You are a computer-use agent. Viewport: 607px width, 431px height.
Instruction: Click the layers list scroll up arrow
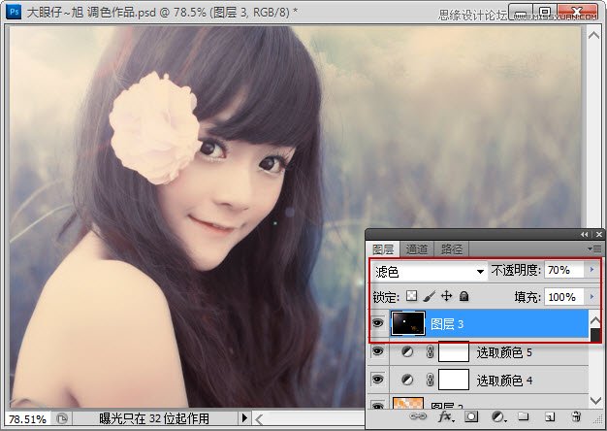click(594, 320)
